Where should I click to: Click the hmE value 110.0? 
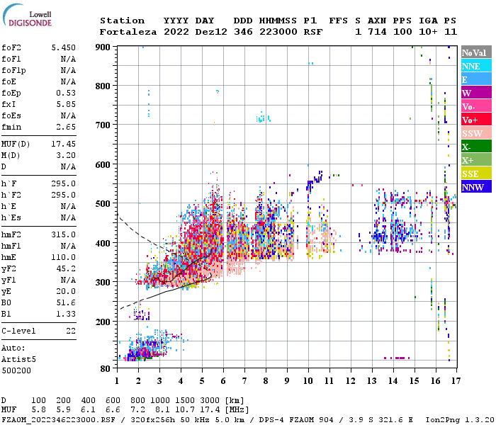coord(64,257)
